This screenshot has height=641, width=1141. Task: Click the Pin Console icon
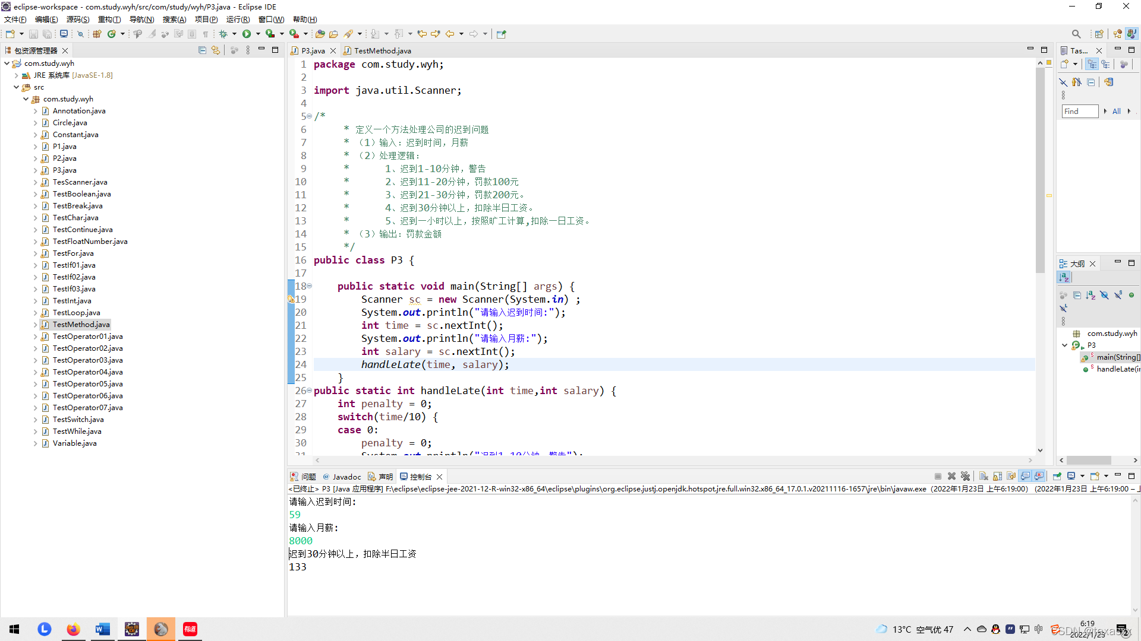coord(1057,477)
